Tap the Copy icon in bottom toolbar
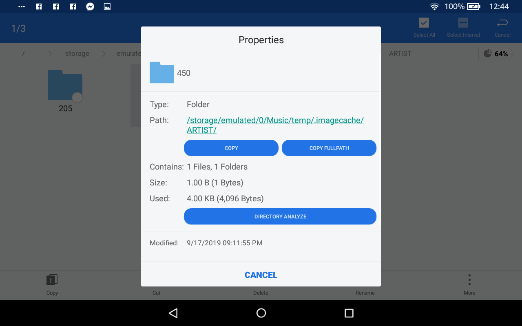 [x=52, y=280]
